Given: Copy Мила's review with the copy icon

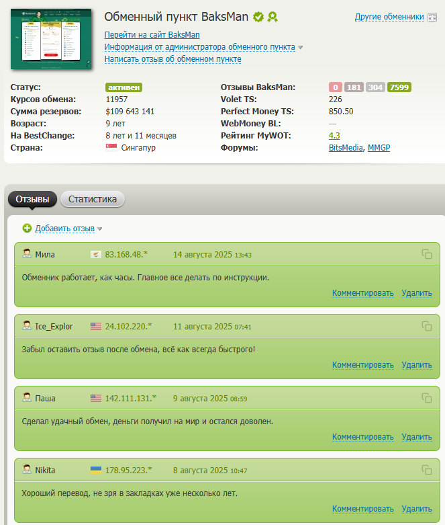Looking at the screenshot, I should point(427,254).
